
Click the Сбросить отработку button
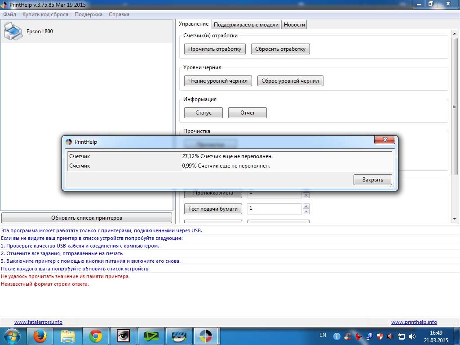(280, 49)
